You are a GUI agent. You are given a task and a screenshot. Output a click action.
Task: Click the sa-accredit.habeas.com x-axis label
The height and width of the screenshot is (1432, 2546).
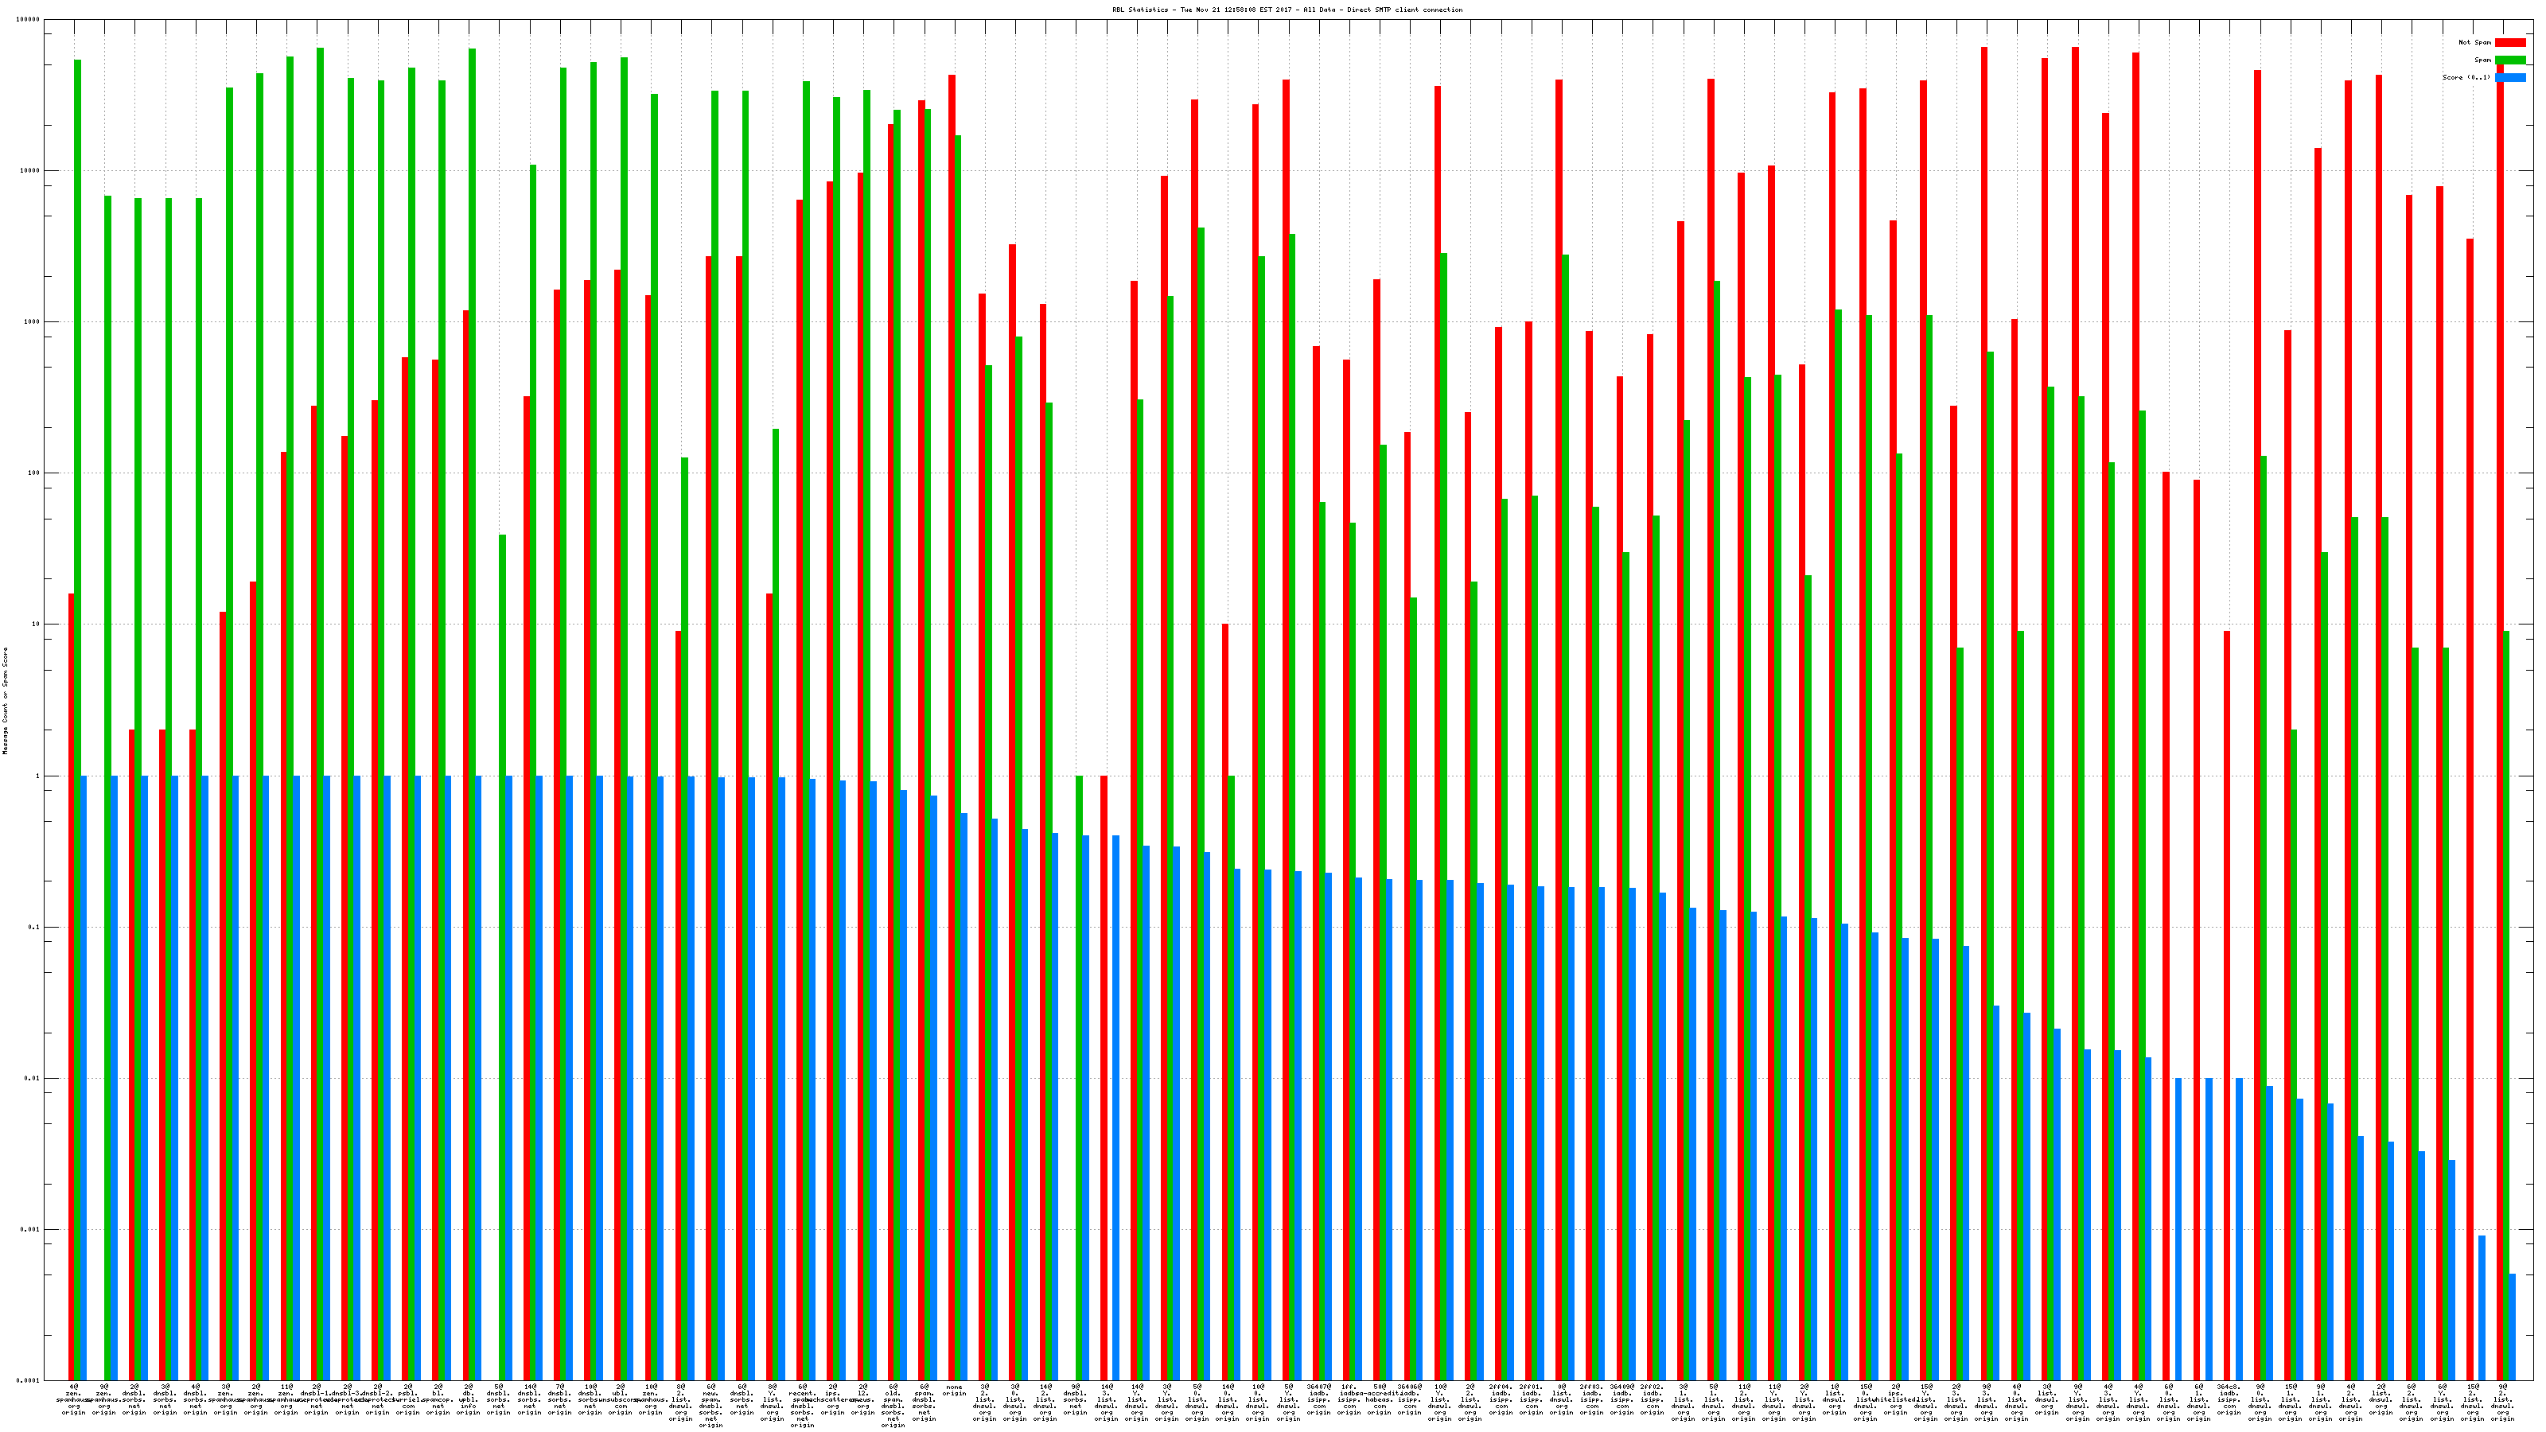(1380, 1399)
